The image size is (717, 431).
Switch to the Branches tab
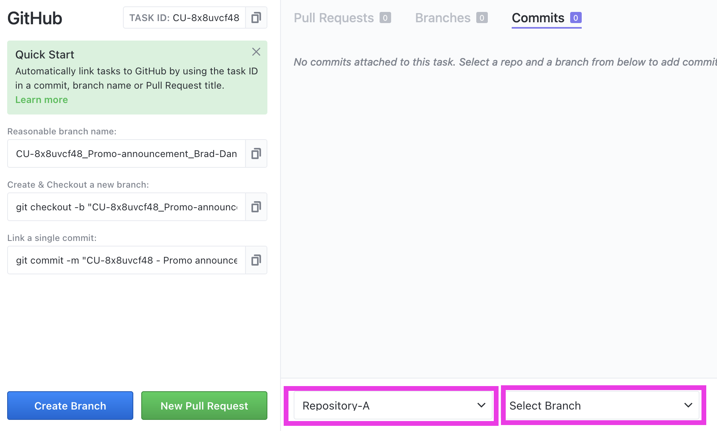[442, 17]
